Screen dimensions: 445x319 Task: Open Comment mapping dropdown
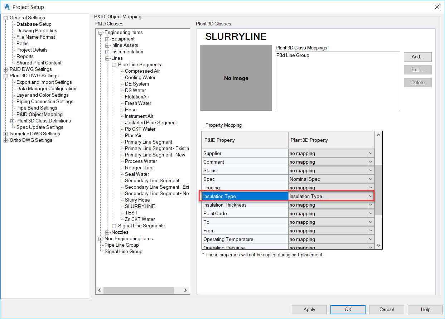coord(371,162)
